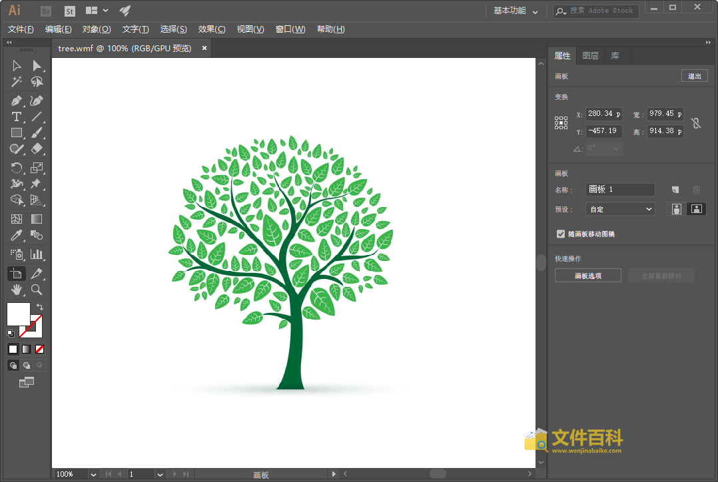
Task: Select the Pen tool
Action: pyautogui.click(x=17, y=101)
